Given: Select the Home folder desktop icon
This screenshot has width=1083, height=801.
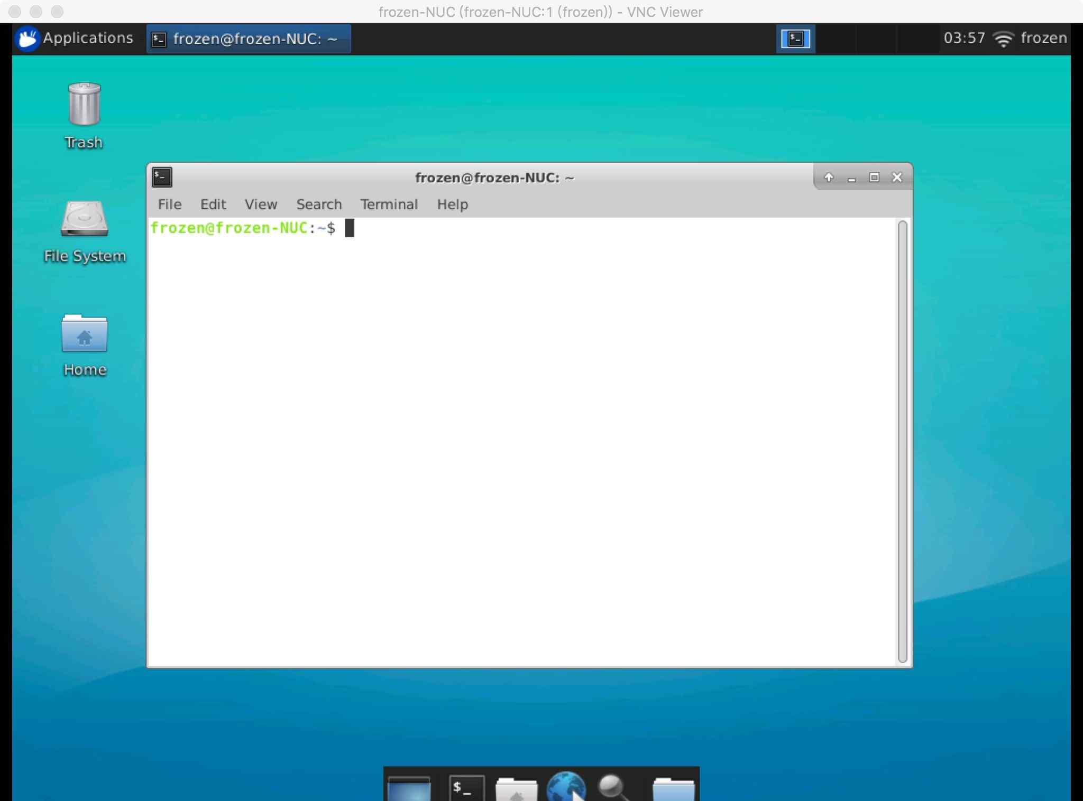Looking at the screenshot, I should (85, 345).
